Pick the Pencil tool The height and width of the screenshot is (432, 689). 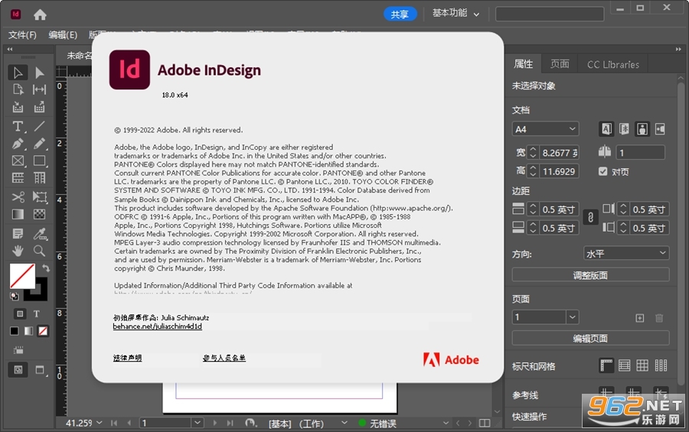pyautogui.click(x=40, y=144)
